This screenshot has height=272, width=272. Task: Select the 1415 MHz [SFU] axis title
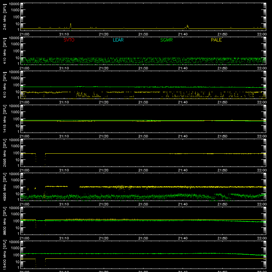(x=4, y=119)
